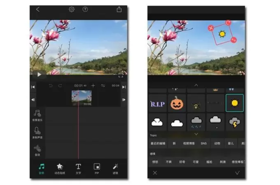Choose the second white cloud sticker
Viewport: 280px width, 185px height.
177,122
